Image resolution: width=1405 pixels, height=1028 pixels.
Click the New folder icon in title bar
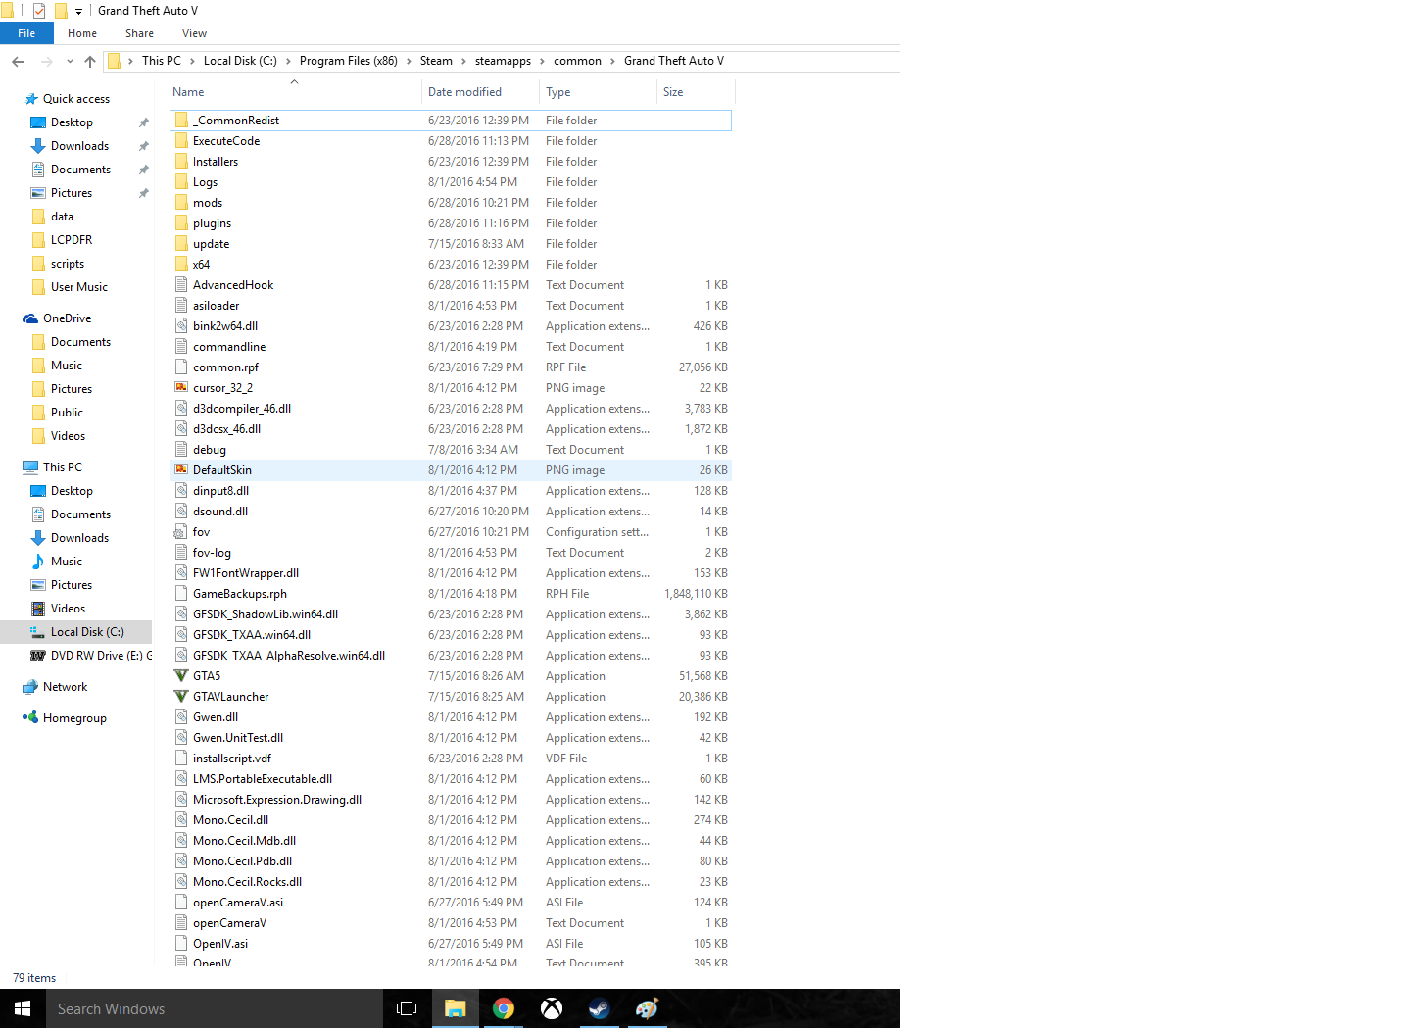61,11
